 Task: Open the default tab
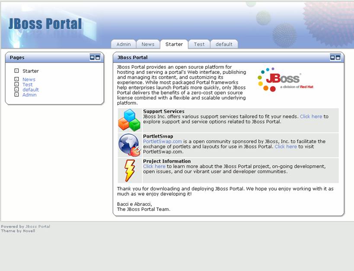coord(224,44)
